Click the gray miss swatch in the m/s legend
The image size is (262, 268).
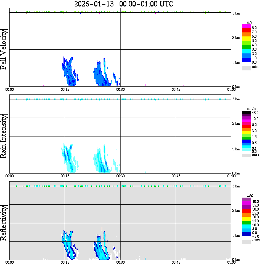(x=246, y=68)
